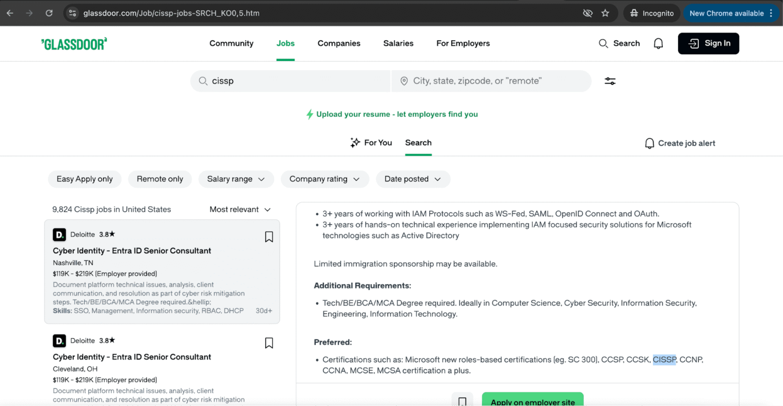The image size is (783, 406).
Task: Expand the Date posted filter
Action: (x=413, y=179)
